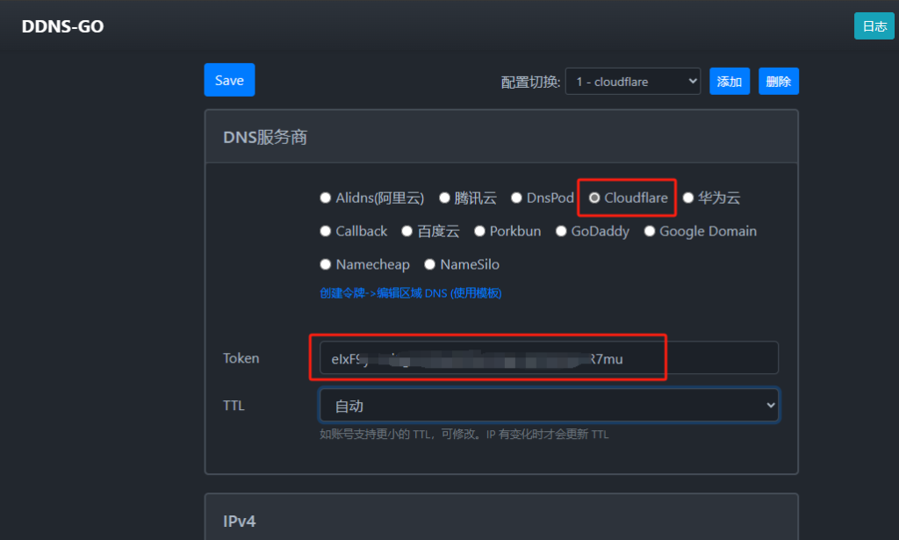Select 百度云 as DNS provider
This screenshot has height=540, width=899.
click(x=407, y=232)
